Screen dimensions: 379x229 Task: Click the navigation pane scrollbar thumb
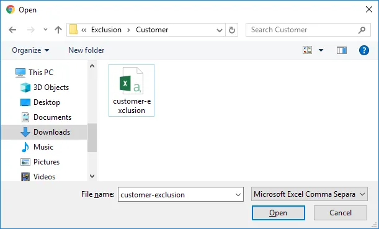click(92, 138)
